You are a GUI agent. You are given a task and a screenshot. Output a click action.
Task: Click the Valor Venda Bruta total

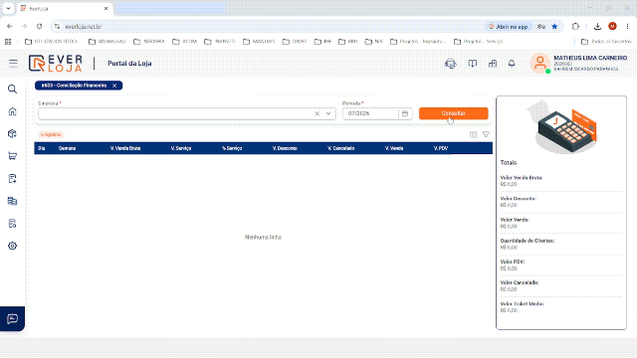tap(522, 181)
